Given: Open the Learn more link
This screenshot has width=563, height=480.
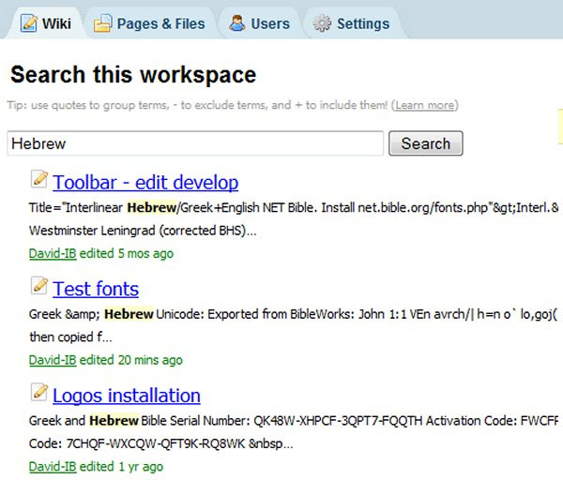Looking at the screenshot, I should pyautogui.click(x=425, y=106).
